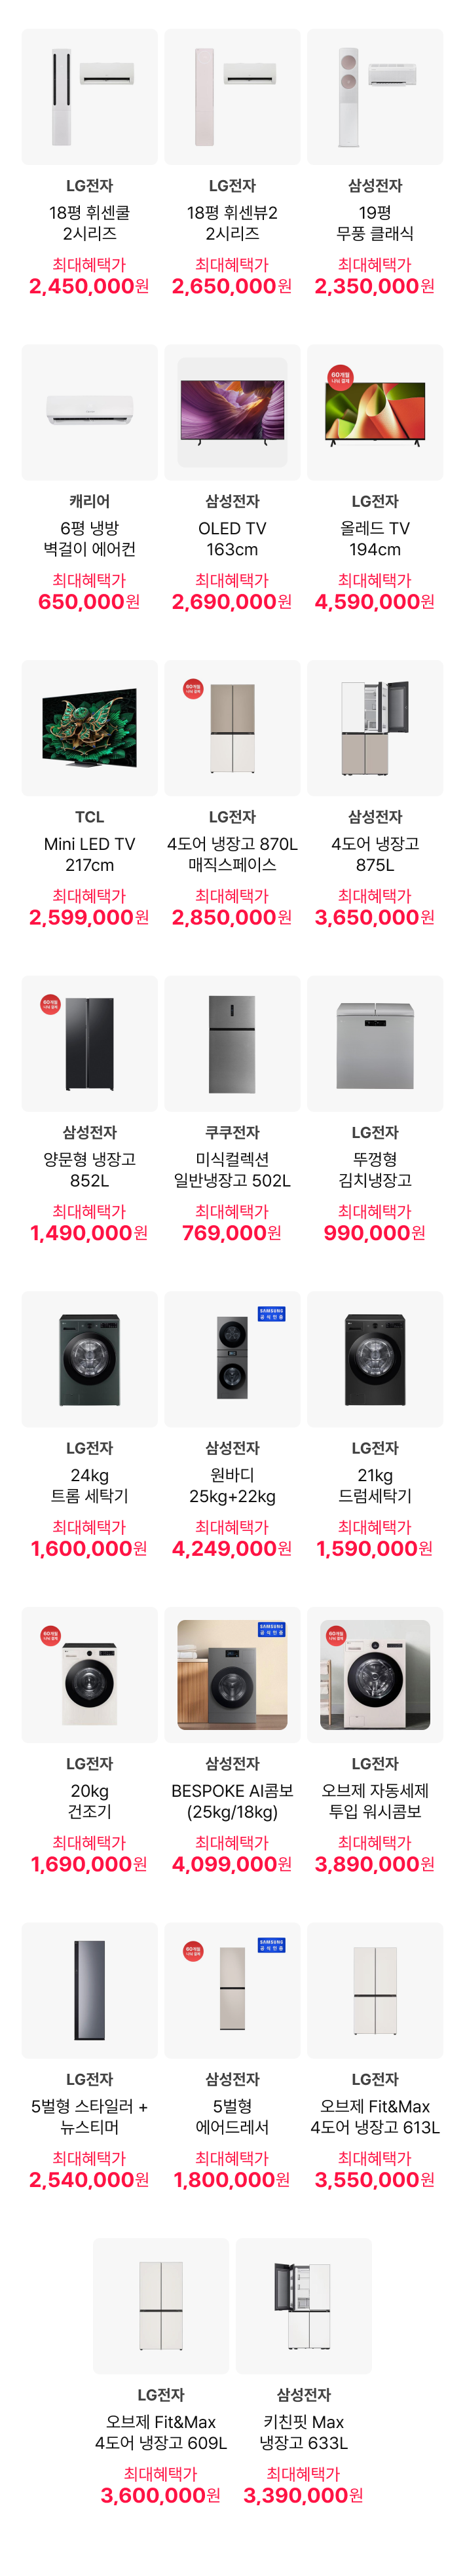The width and height of the screenshot is (465, 2576).
Task: Click the red badge on LG 20kg 건조기
Action: (x=50, y=1636)
